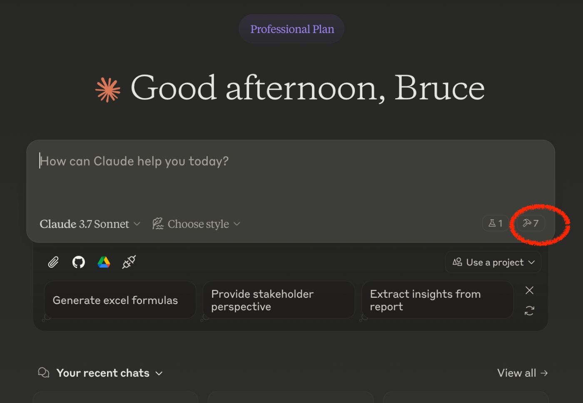Click the plug connector icon
The height and width of the screenshot is (403, 583).
tap(129, 262)
